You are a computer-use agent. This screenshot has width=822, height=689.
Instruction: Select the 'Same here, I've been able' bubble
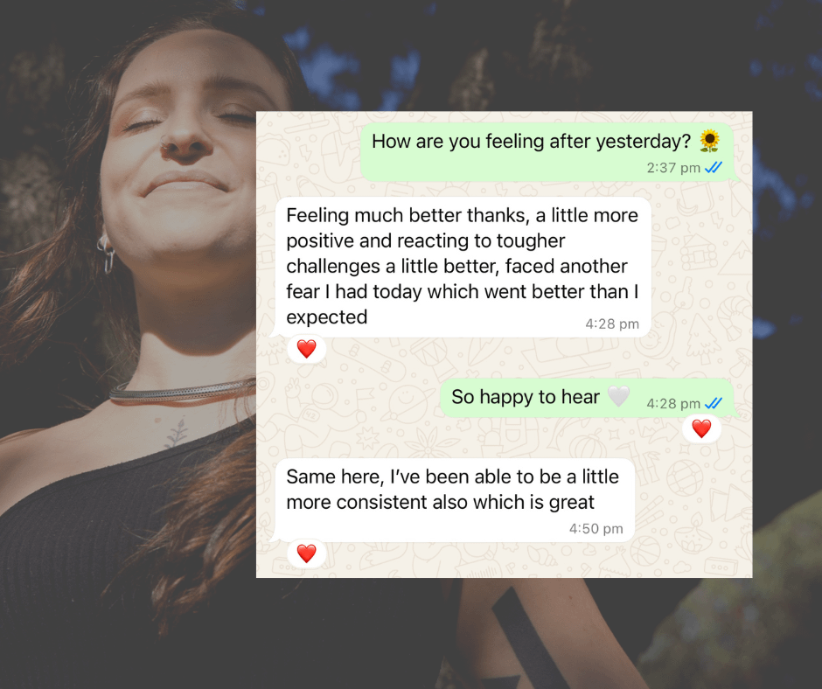coord(452,500)
